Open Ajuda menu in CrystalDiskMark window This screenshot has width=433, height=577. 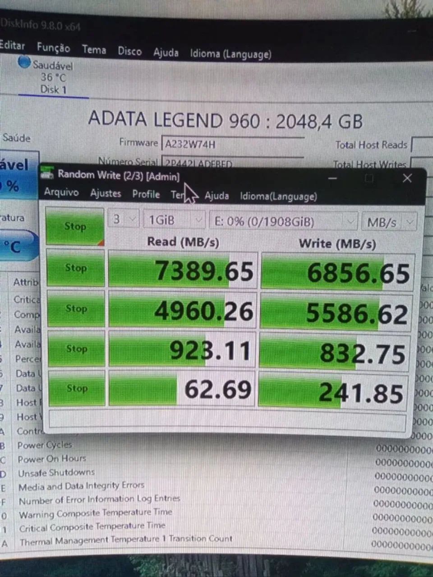point(216,196)
